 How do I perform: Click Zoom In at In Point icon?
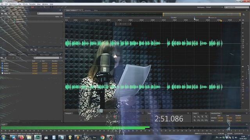coord(198,121)
